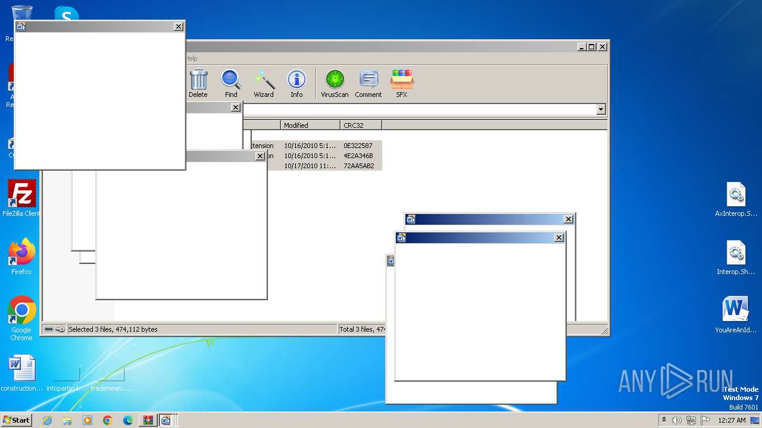Screen dimensions: 762x428
Task: Switch to Word taskbar button
Action: click(x=166, y=420)
